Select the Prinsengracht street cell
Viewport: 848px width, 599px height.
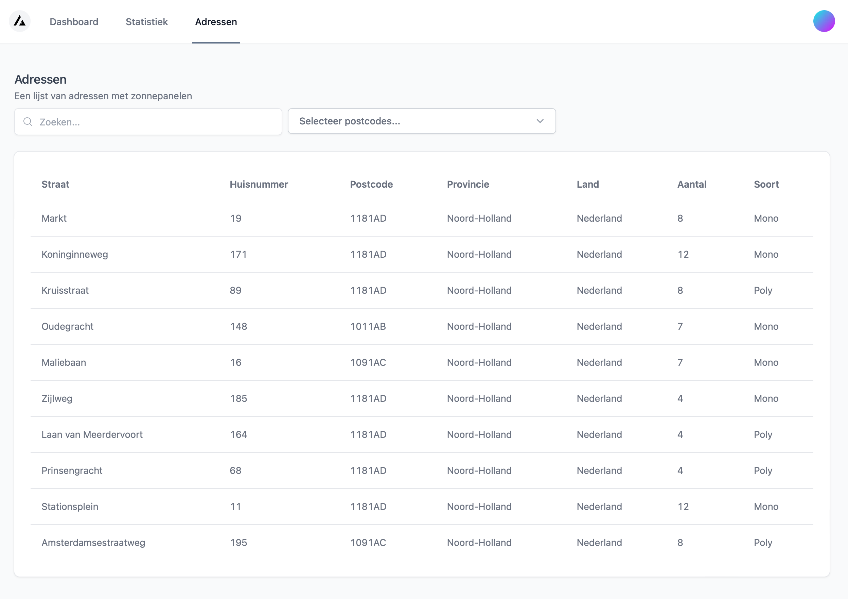72,471
